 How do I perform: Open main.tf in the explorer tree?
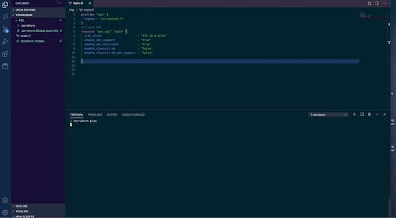coord(38,36)
